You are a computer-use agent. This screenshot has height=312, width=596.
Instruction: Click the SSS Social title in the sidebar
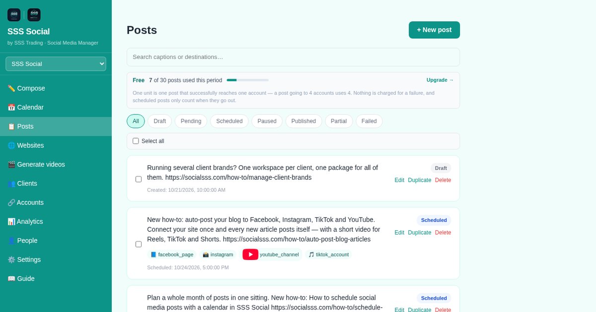click(28, 32)
